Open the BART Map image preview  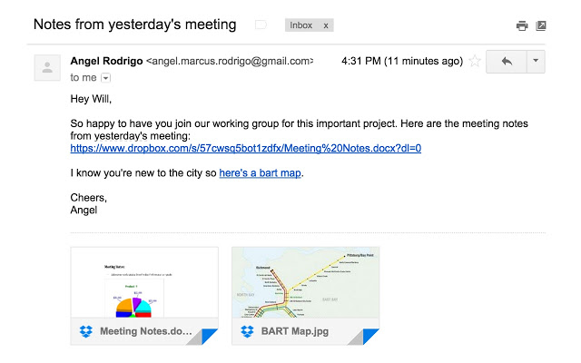coord(306,282)
